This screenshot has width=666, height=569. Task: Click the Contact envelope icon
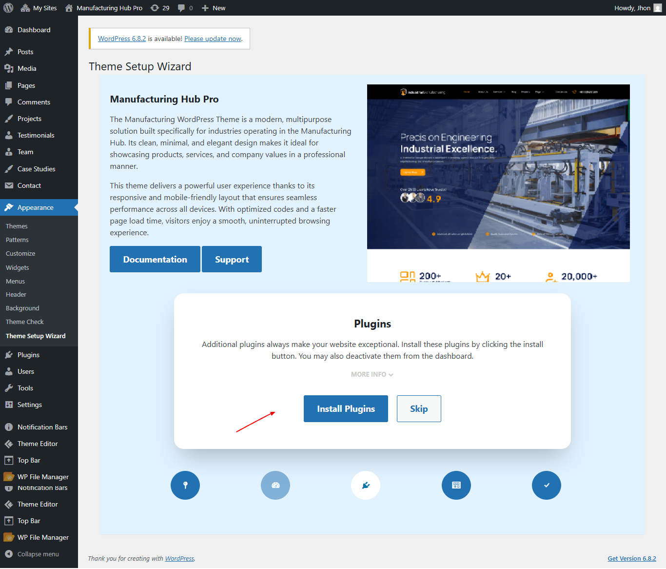(9, 185)
